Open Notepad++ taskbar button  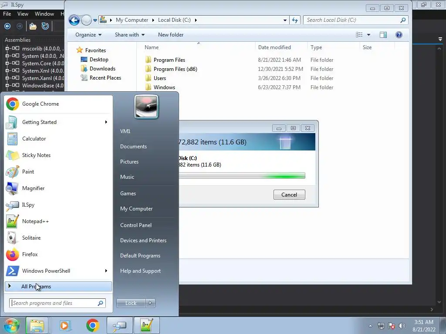point(146,325)
